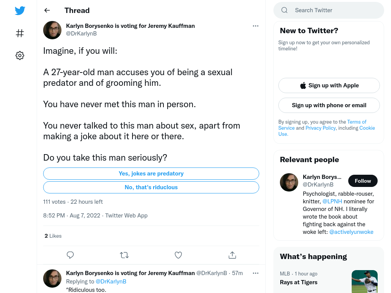Open more options on the main tweet
The height and width of the screenshot is (293, 391).
click(x=255, y=26)
